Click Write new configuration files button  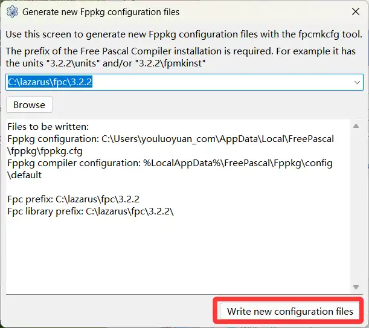pos(290,311)
